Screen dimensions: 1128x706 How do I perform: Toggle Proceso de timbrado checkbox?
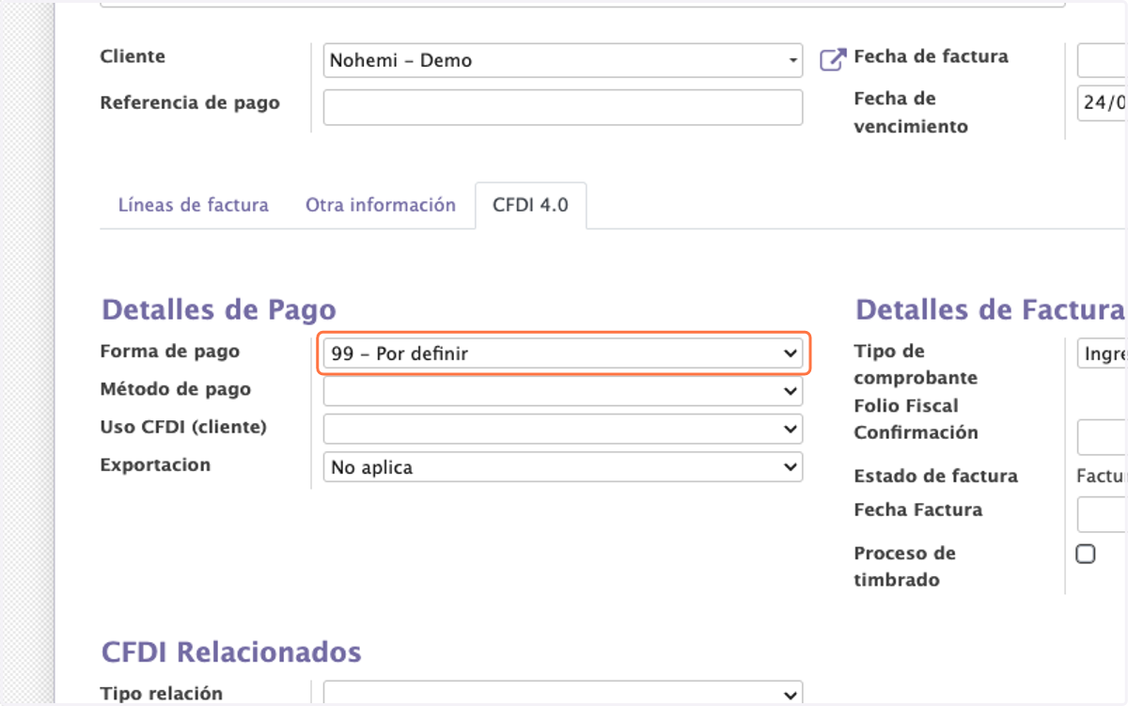tap(1086, 554)
